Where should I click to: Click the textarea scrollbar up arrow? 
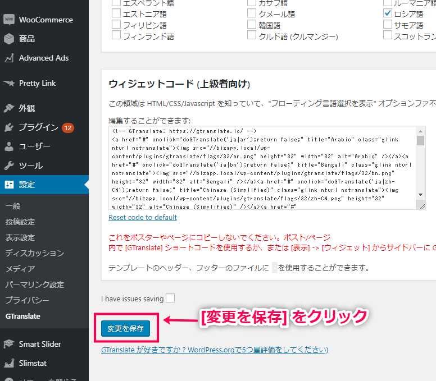(x=420, y=131)
